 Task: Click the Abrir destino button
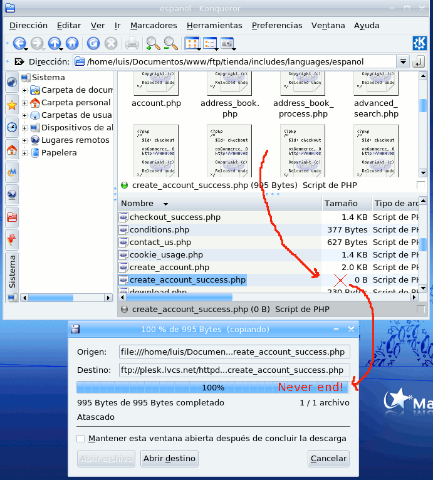pos(169,459)
